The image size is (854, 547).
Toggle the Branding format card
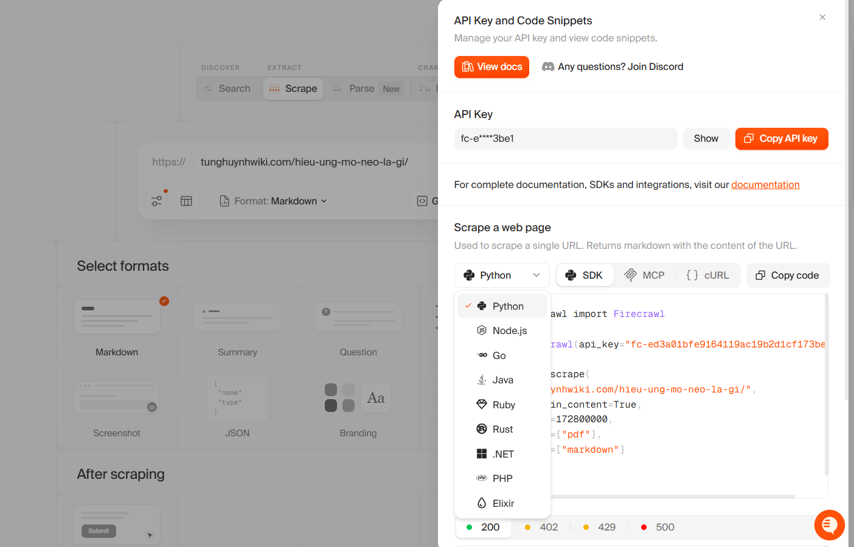point(358,408)
